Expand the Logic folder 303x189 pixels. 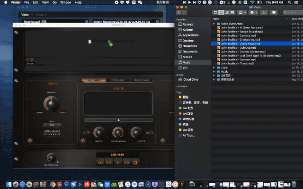tap(214, 68)
